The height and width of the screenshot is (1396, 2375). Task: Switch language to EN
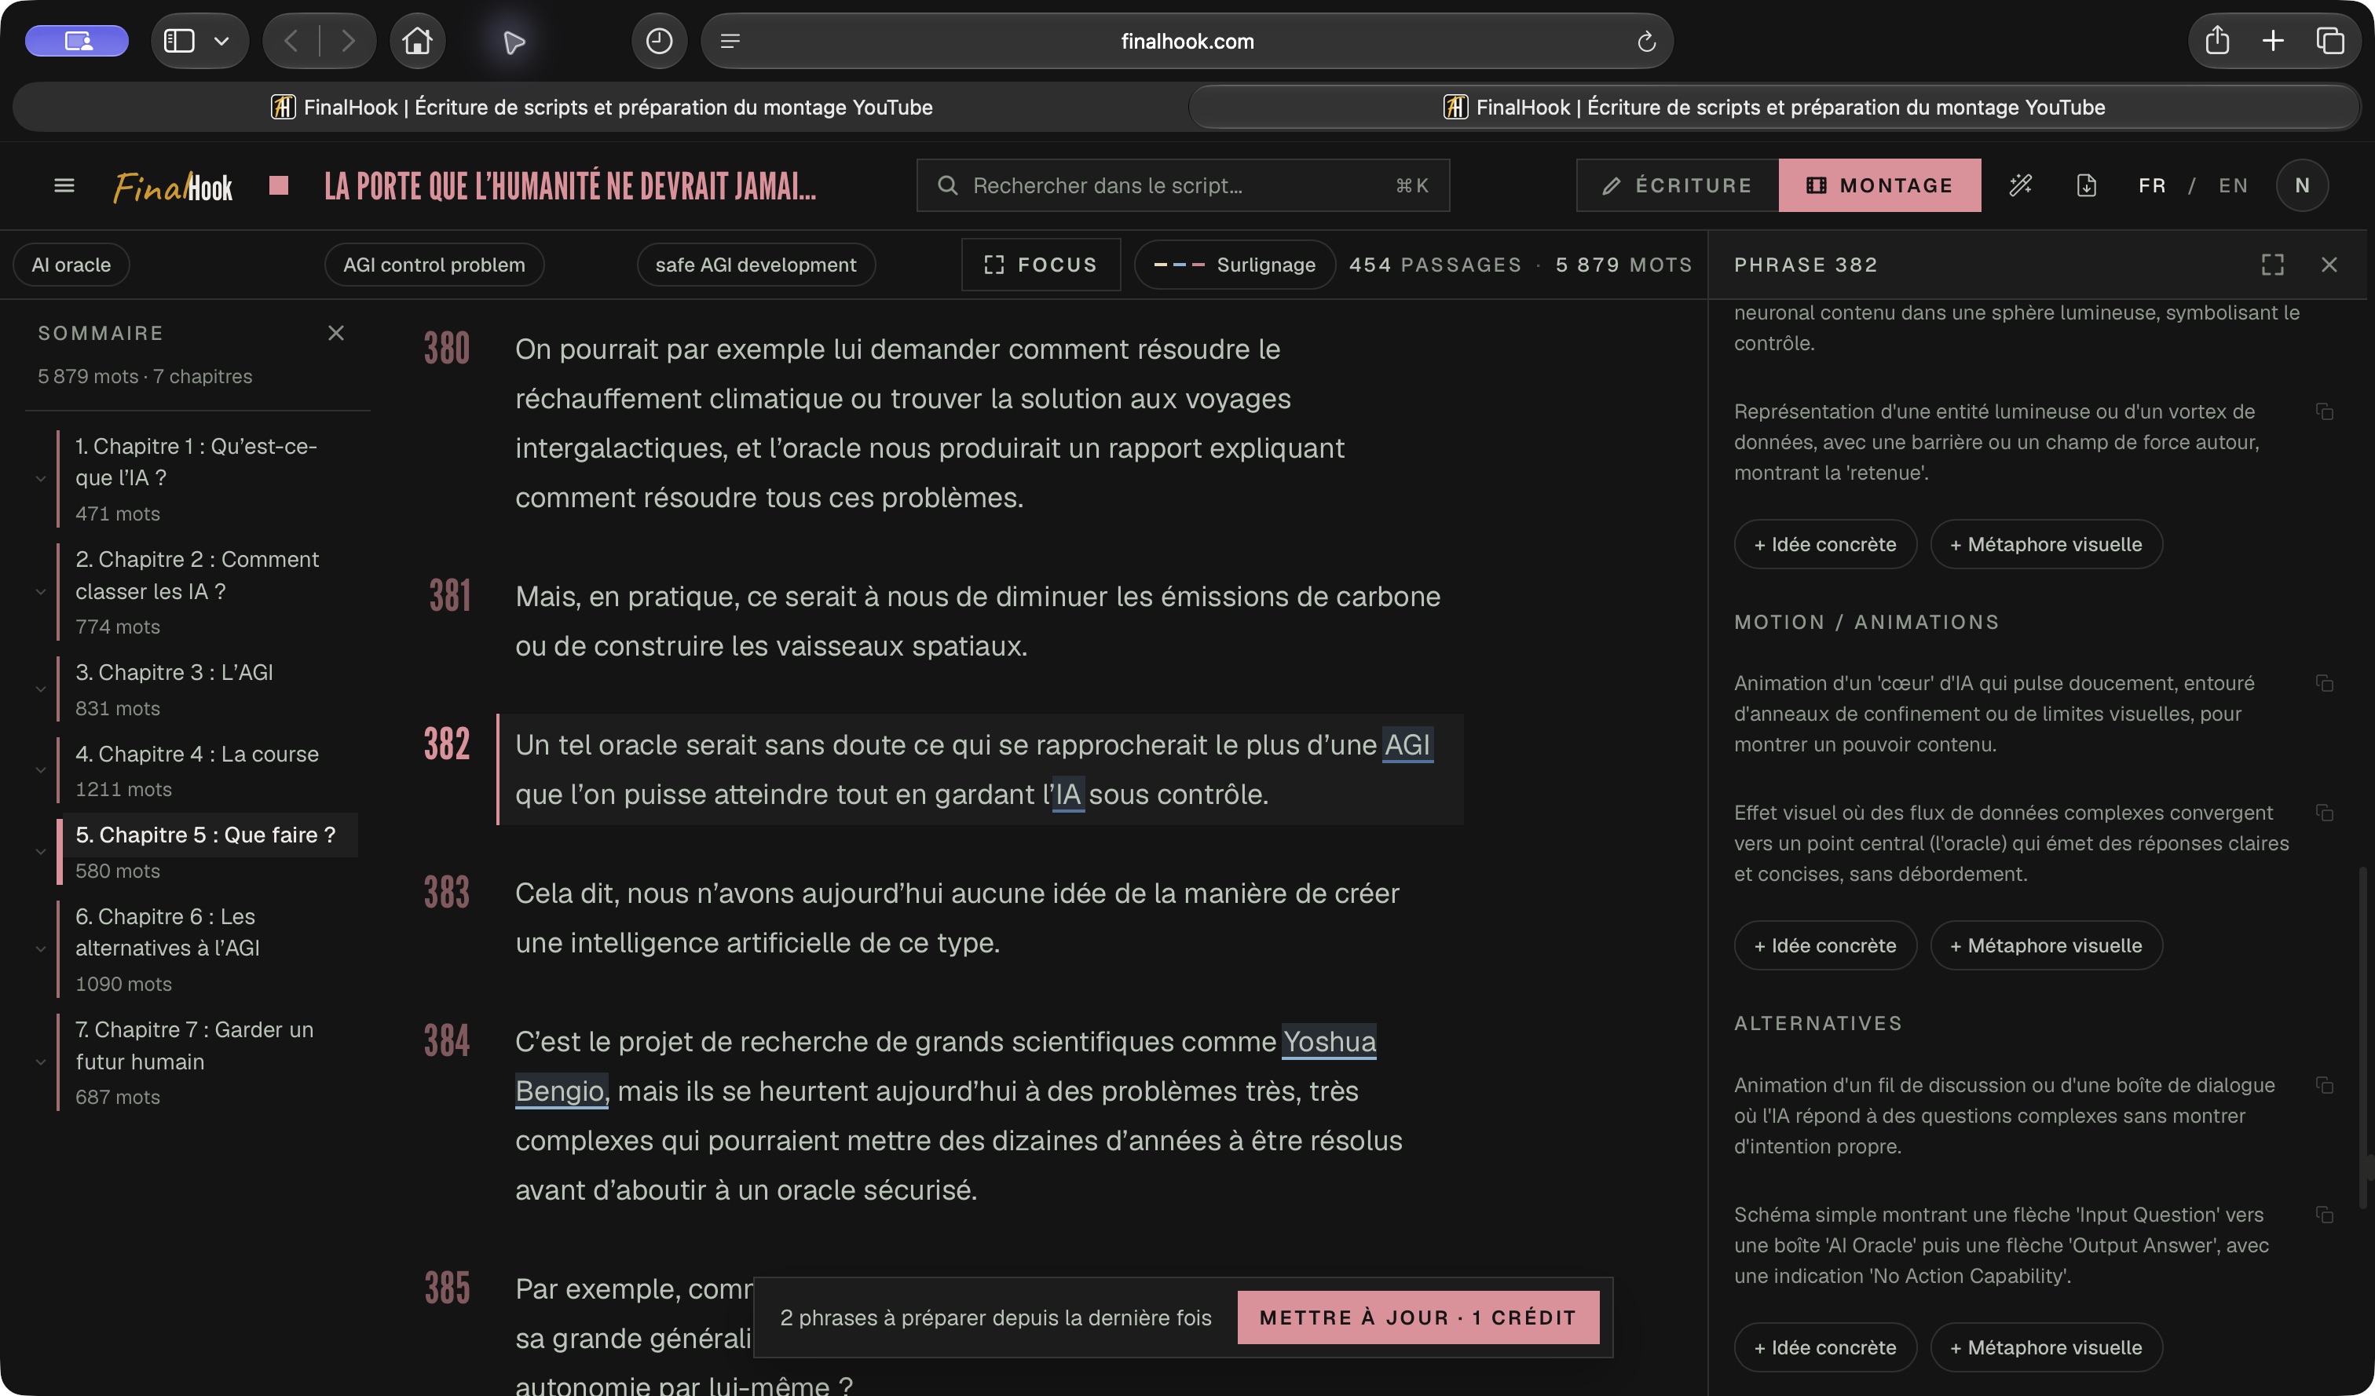pyautogui.click(x=2233, y=185)
